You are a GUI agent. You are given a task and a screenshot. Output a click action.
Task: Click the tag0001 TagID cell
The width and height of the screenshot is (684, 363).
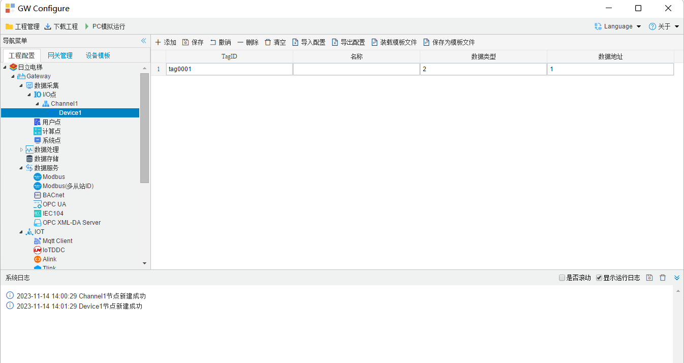(229, 69)
